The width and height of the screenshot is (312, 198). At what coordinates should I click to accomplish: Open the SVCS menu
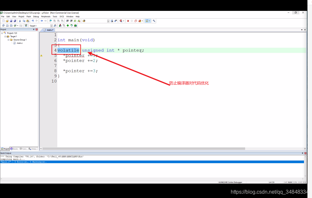[x=62, y=17]
